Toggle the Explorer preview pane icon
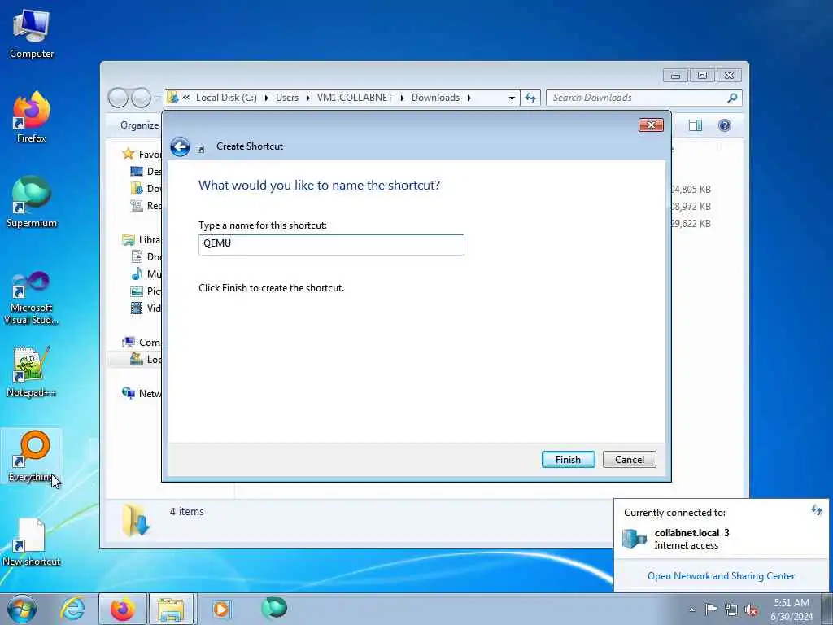Screen dimensions: 833x625 coord(696,125)
